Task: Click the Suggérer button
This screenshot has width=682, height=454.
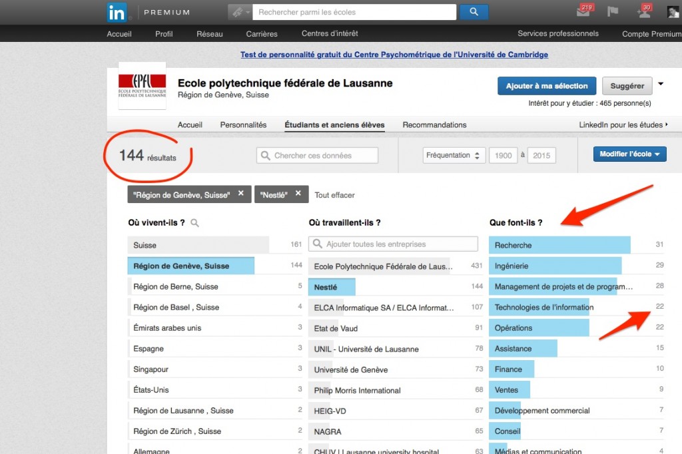Action: (627, 86)
